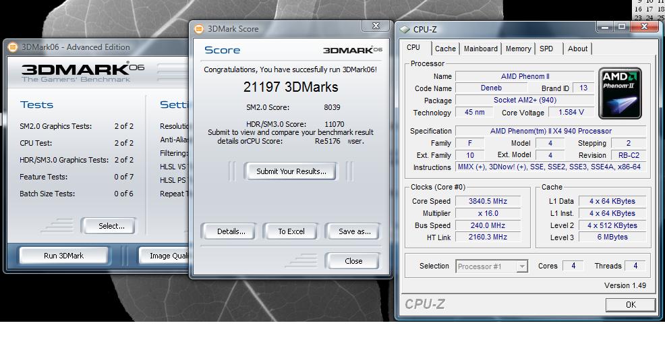Click the 21197 3DMarks score text
This screenshot has width=665, height=340.
coord(291,87)
